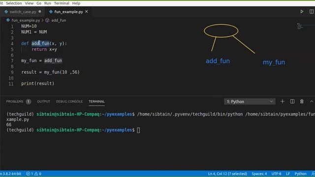The image size is (315, 177).
Task: Close the fun_example.py tab
Action: pos(87,12)
